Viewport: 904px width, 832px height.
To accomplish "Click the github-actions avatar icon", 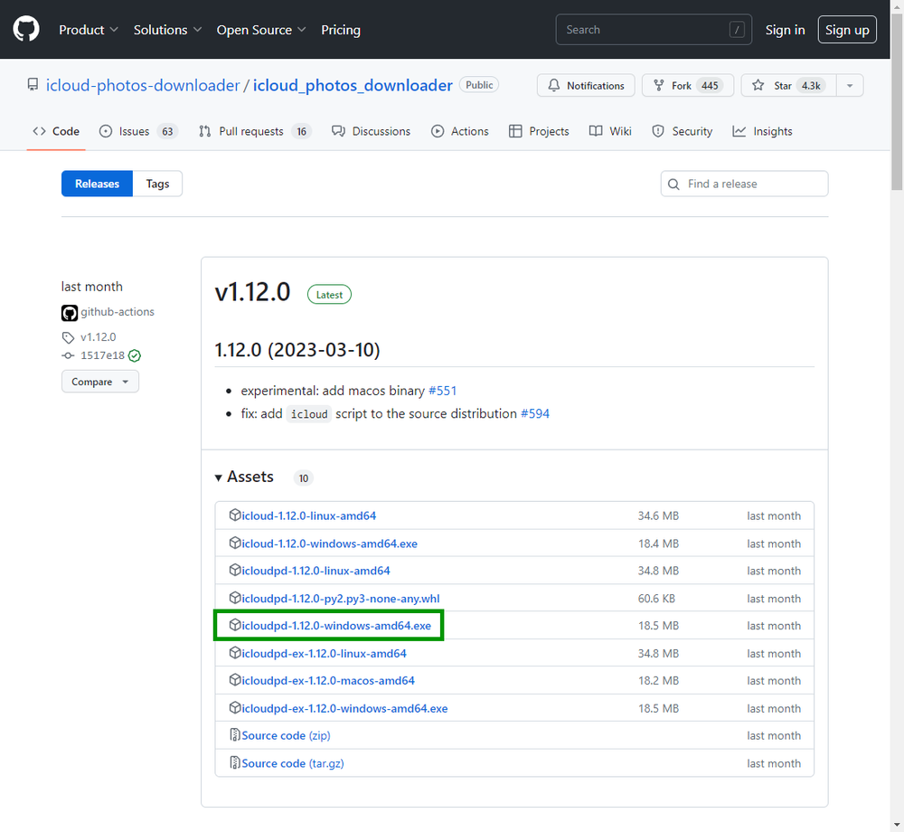I will [70, 313].
